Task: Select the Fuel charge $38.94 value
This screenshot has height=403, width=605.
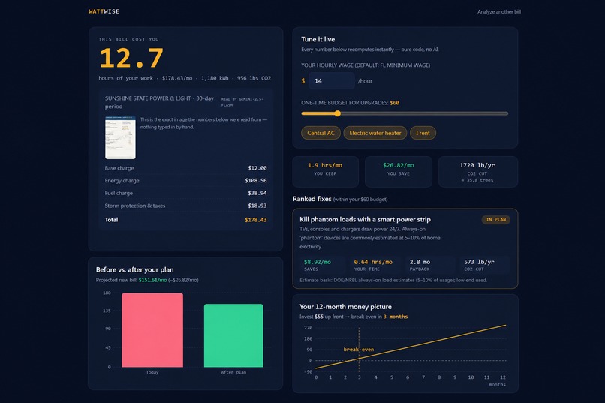Action: click(257, 193)
